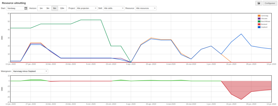Toggle the orange Aanvraag legend swatch
Image resolution: width=278 pixels, height=106 pixels.
click(x=259, y=16)
